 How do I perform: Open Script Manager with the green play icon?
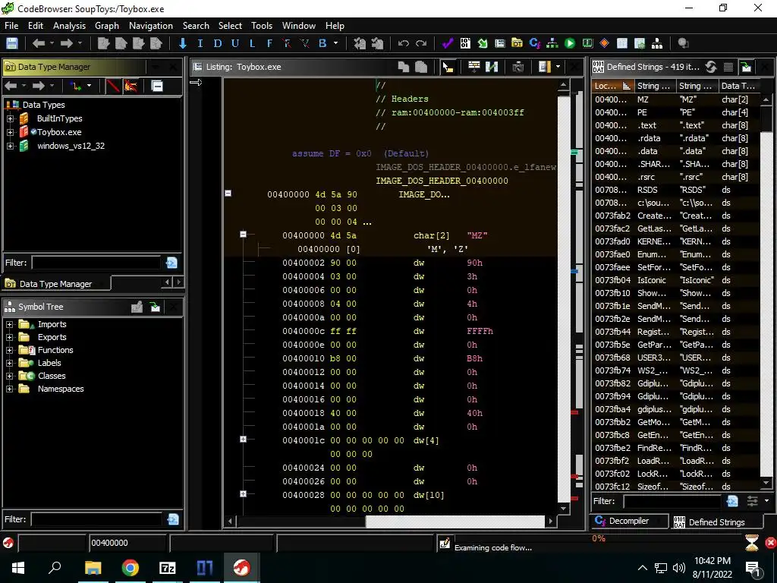point(570,43)
